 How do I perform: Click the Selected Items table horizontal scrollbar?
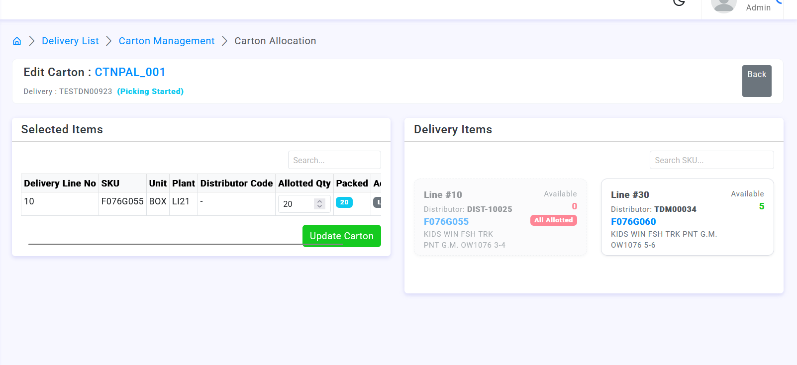pyautogui.click(x=186, y=244)
